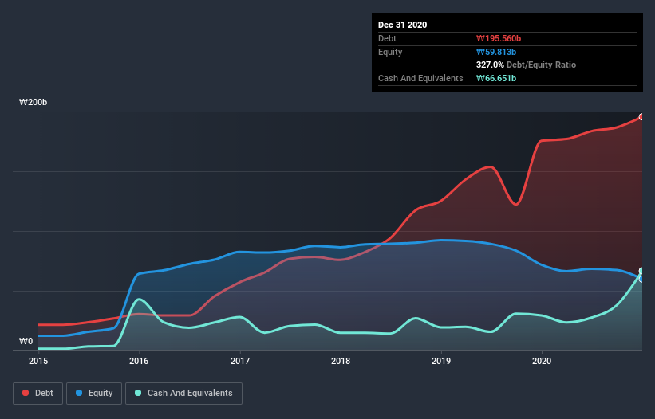Toggle the Debt legend button
Viewport: 655px width, 419px height.
(x=38, y=394)
